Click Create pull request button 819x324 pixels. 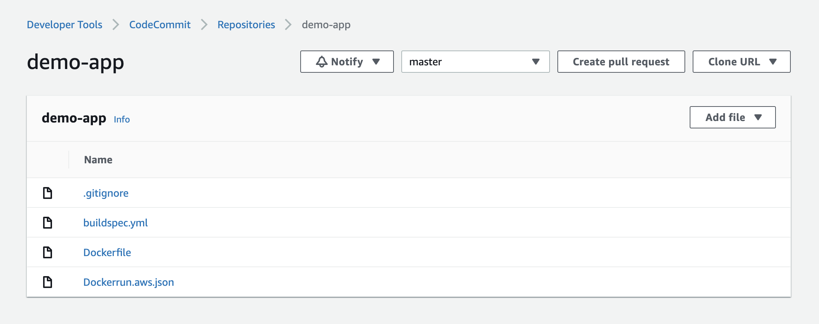pos(621,62)
